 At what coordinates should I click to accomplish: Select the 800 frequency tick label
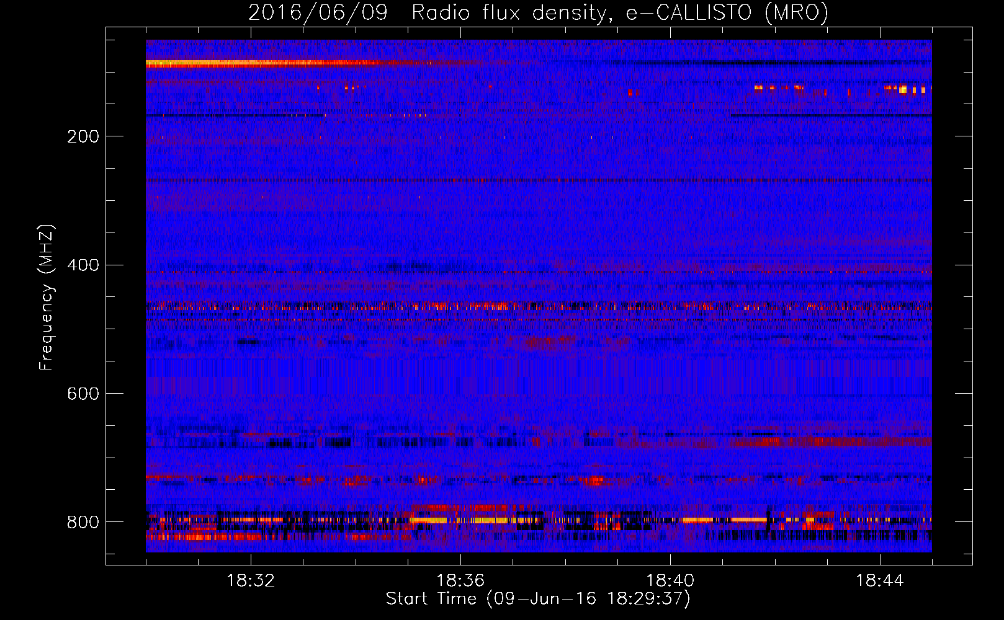[83, 522]
